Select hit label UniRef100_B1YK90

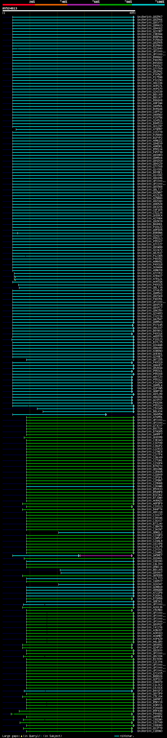[x=150, y=659]
